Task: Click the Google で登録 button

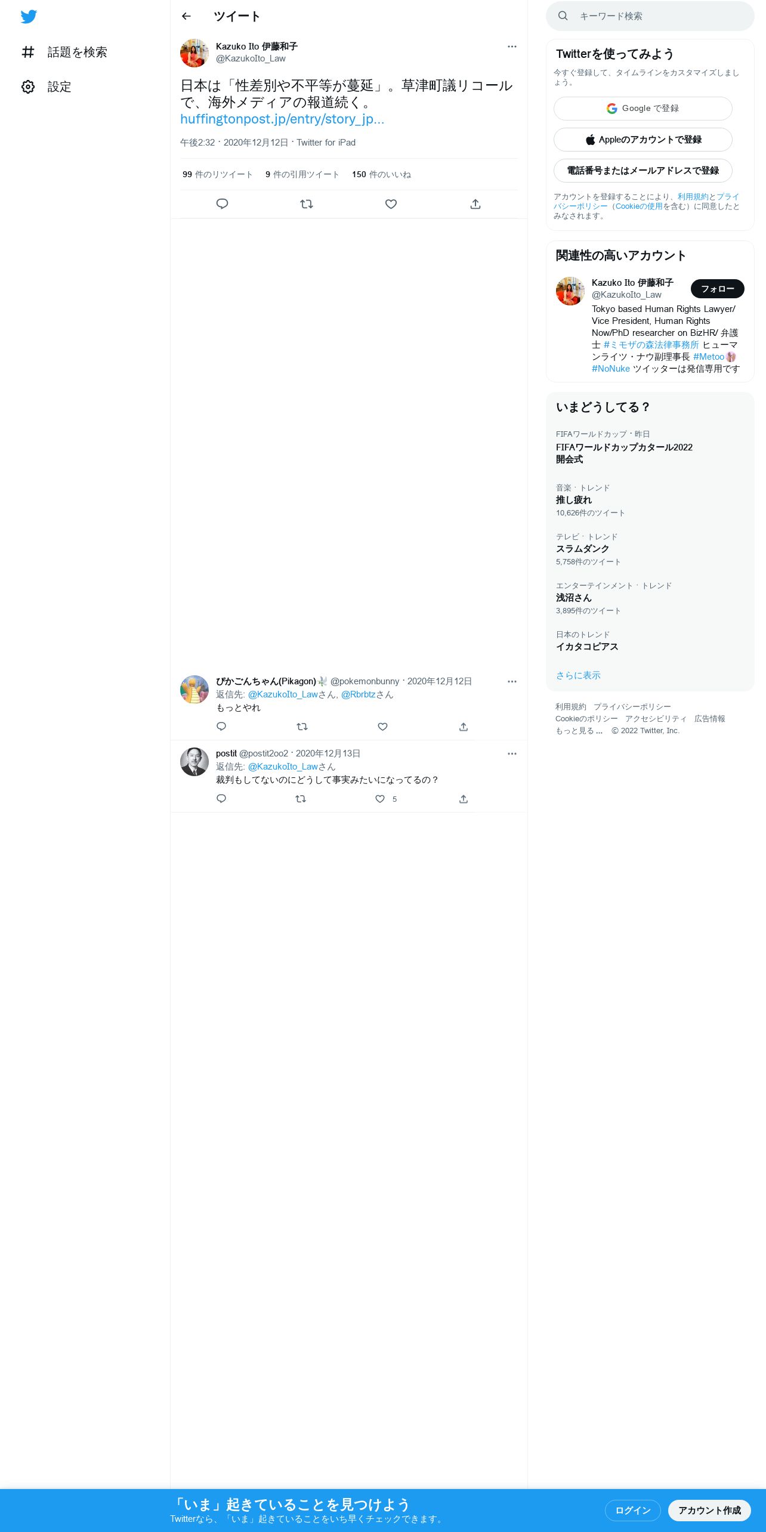Action: [x=643, y=109]
